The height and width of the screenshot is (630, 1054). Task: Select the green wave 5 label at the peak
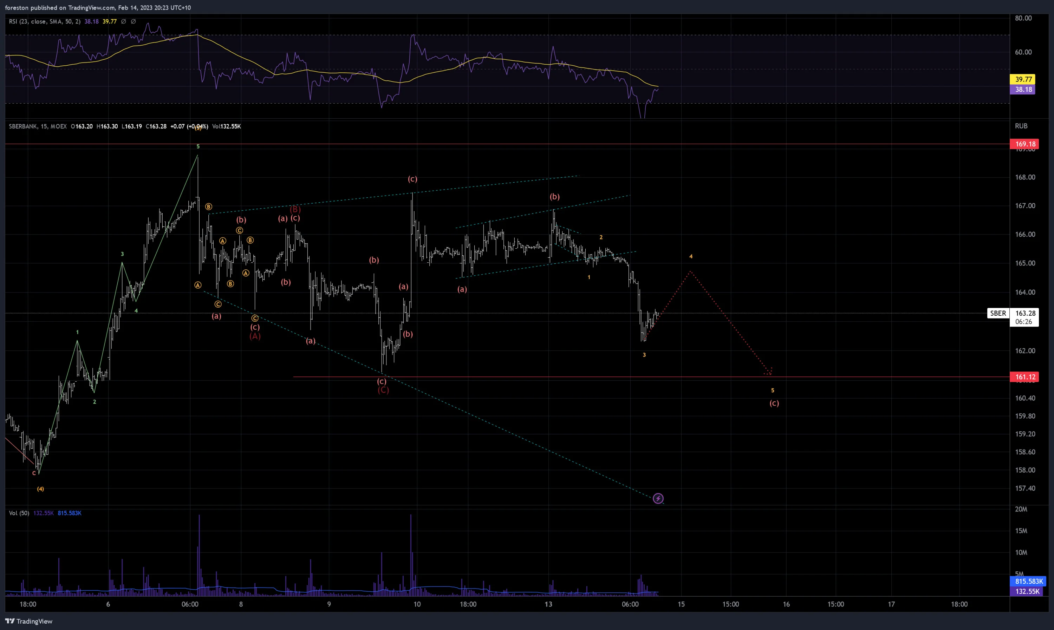click(198, 146)
